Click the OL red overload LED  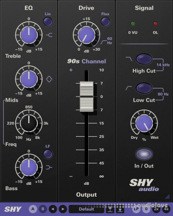(155, 24)
